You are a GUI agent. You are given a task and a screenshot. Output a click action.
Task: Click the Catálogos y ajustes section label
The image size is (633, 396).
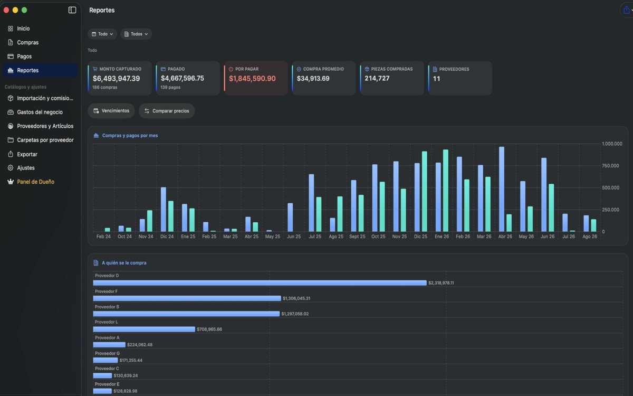(26, 87)
